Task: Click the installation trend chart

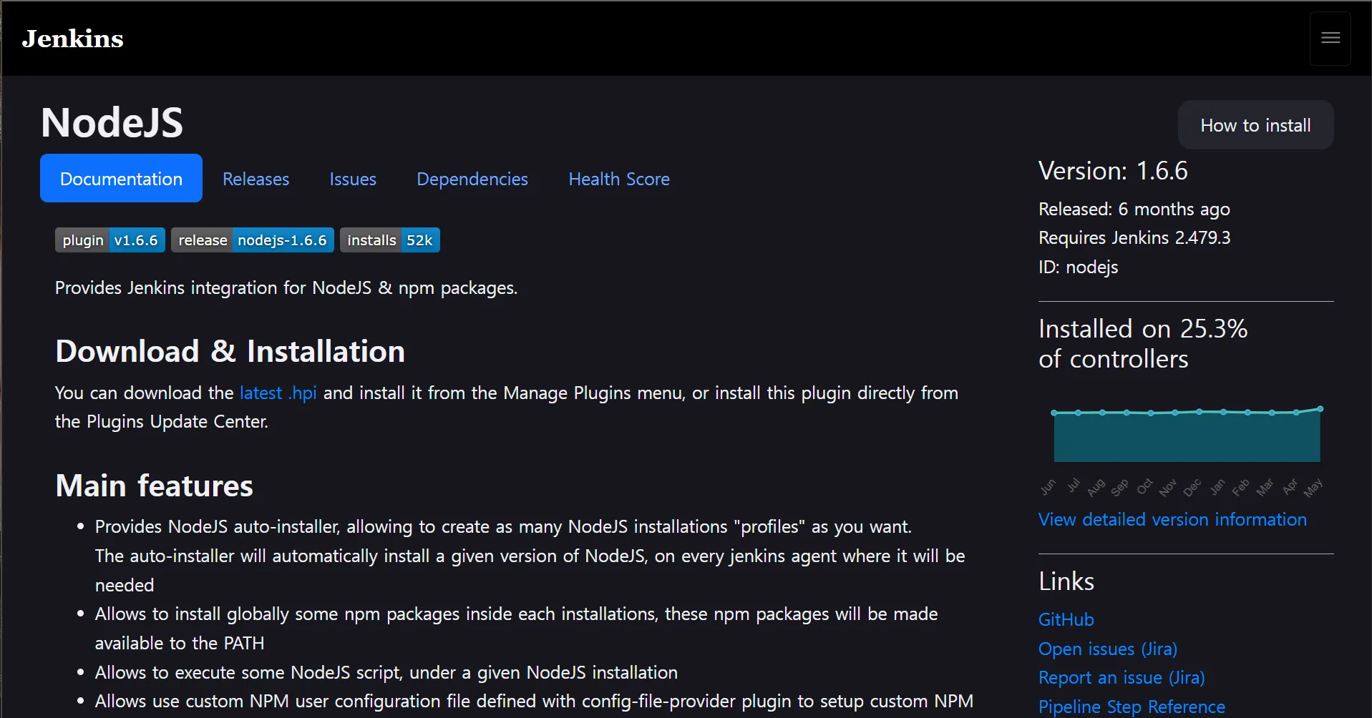Action: [1187, 449]
